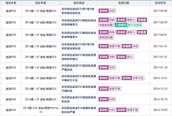Click 发动机 噪音大 tag in the 2017-02-01 row
Image resolution: width=172 pixels, height=116 pixels.
click(126, 32)
